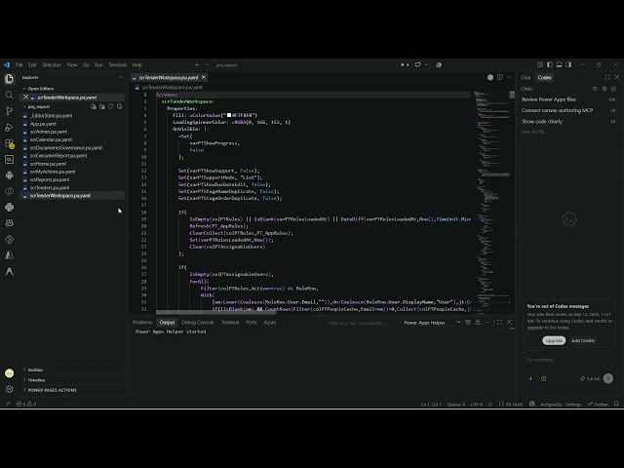This screenshot has height=468, width=624.
Task: Start a new Codex chat
Action: point(613,89)
